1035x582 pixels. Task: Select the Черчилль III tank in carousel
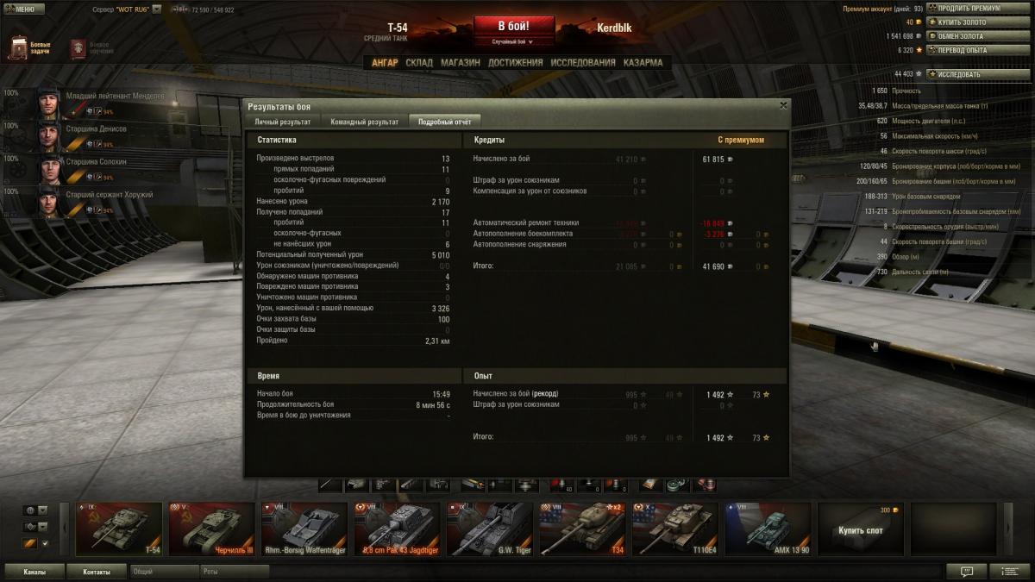pyautogui.click(x=211, y=529)
